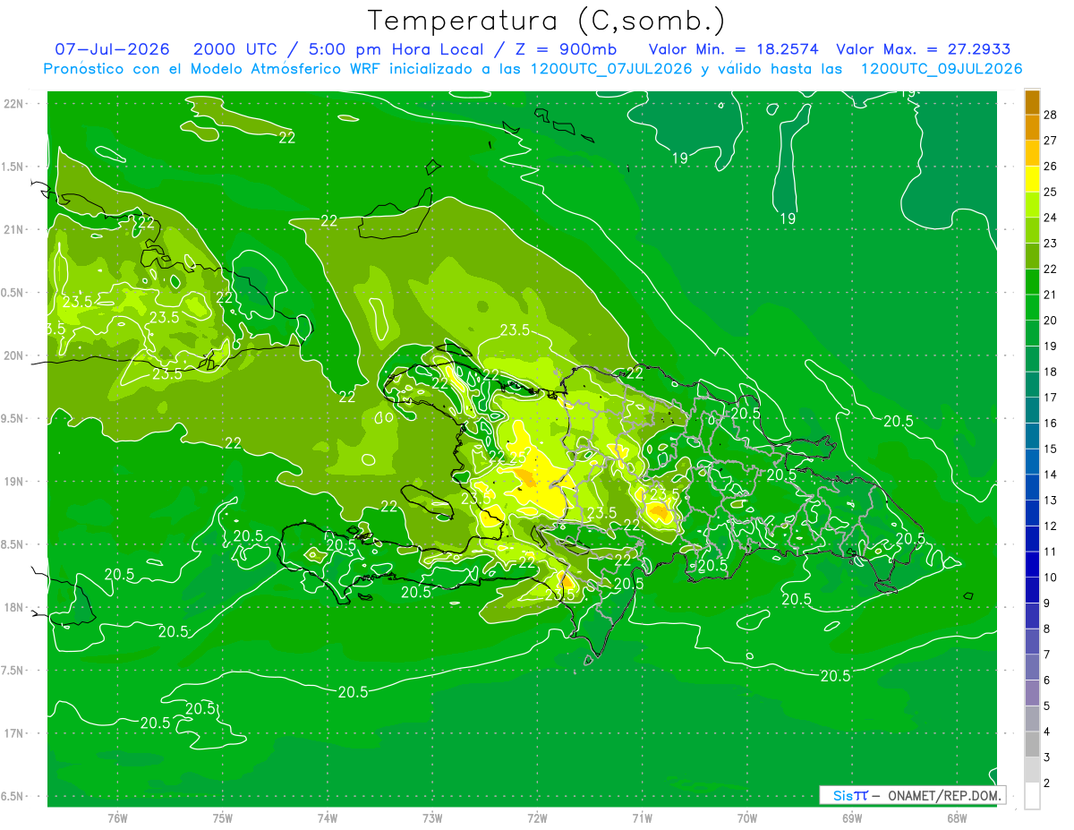Click the '71W' longitude axis label

[642, 817]
